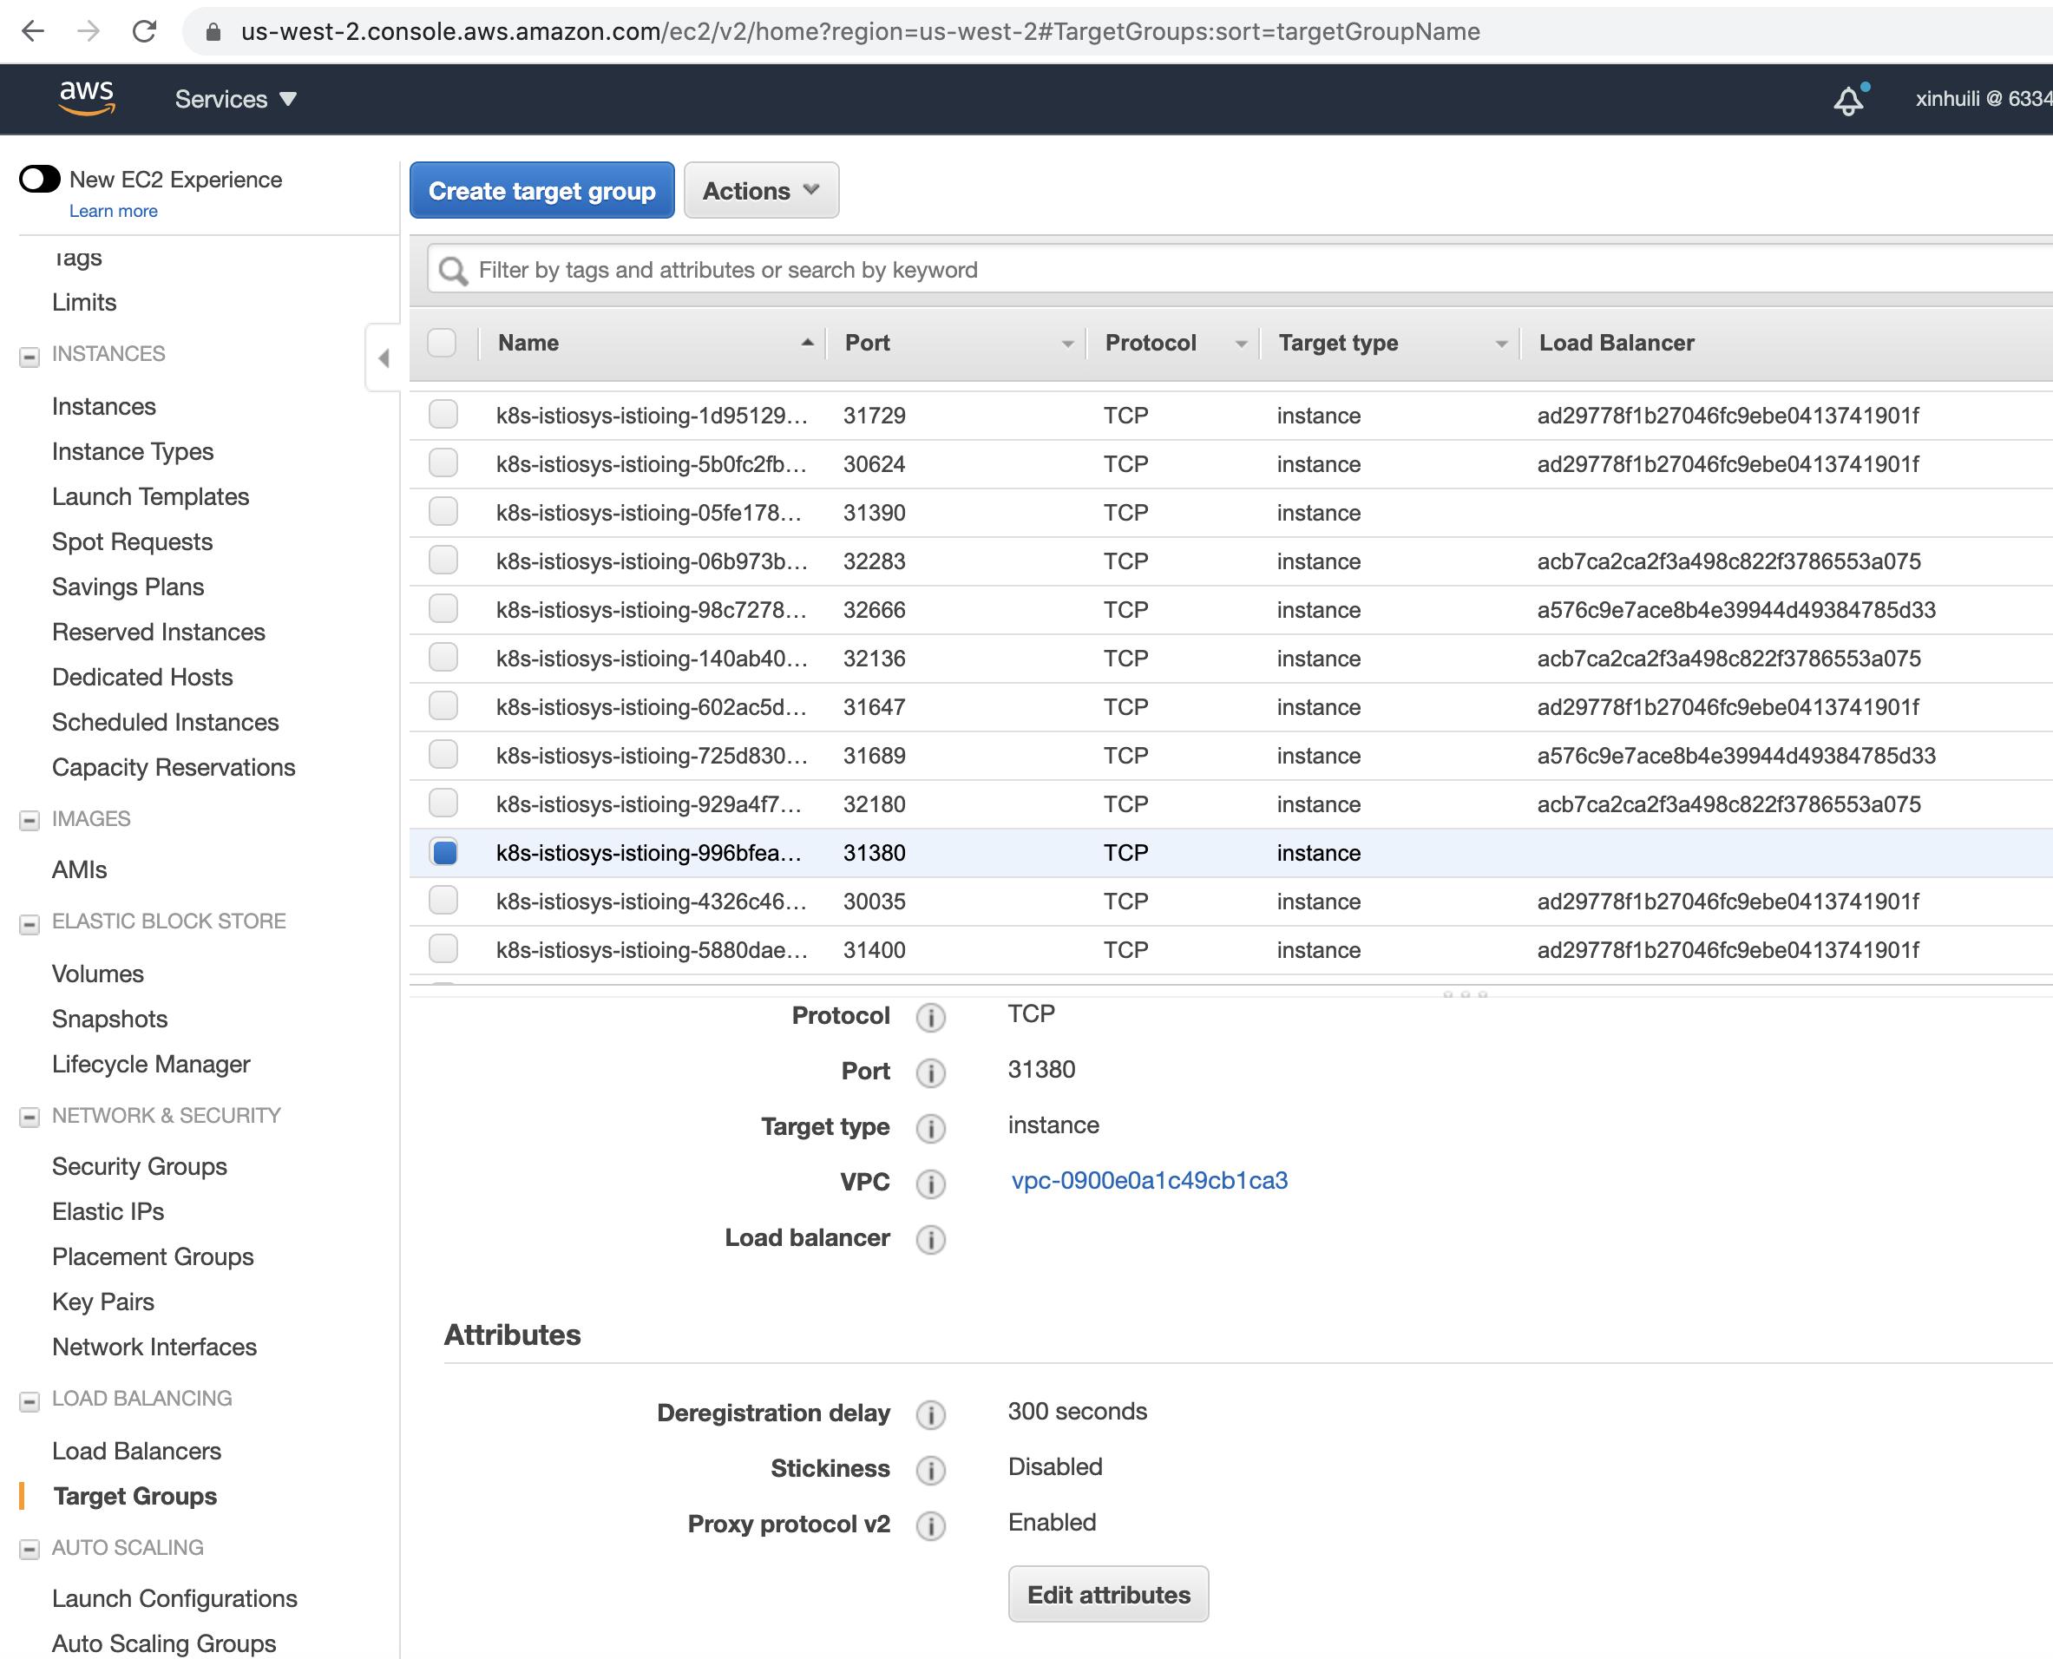Collapse the LOAD BALANCING section

[30, 1401]
